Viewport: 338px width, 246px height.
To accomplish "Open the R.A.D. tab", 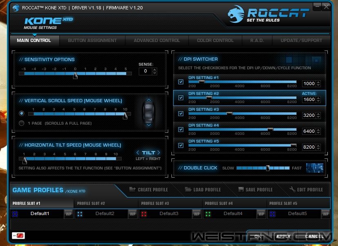I will pyautogui.click(x=257, y=40).
